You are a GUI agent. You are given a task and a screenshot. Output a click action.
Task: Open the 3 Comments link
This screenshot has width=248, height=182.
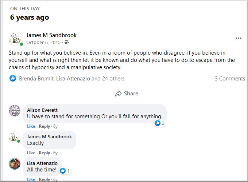click(229, 78)
